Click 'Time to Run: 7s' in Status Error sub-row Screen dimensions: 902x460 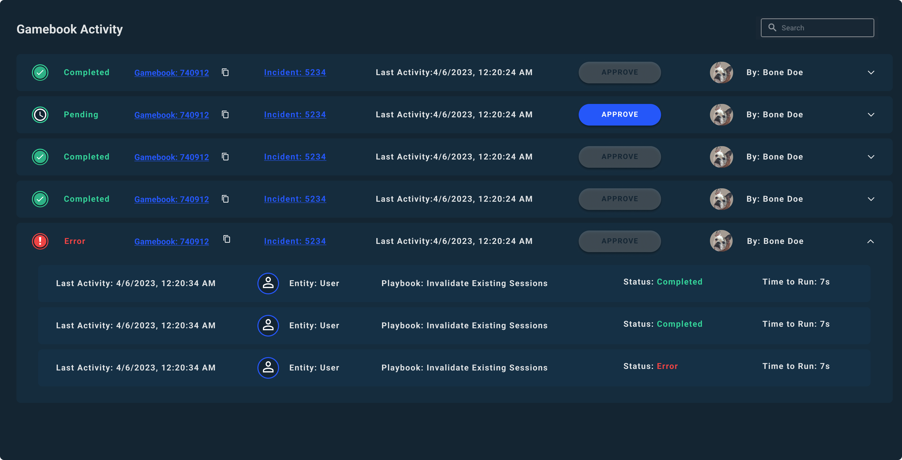pyautogui.click(x=796, y=366)
